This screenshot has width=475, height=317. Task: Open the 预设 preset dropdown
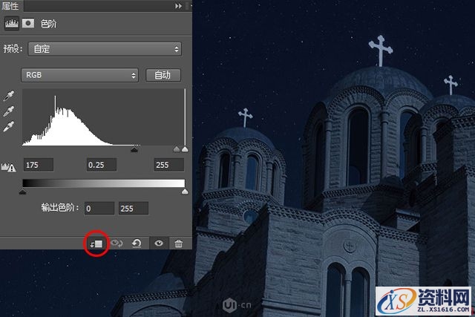(104, 49)
